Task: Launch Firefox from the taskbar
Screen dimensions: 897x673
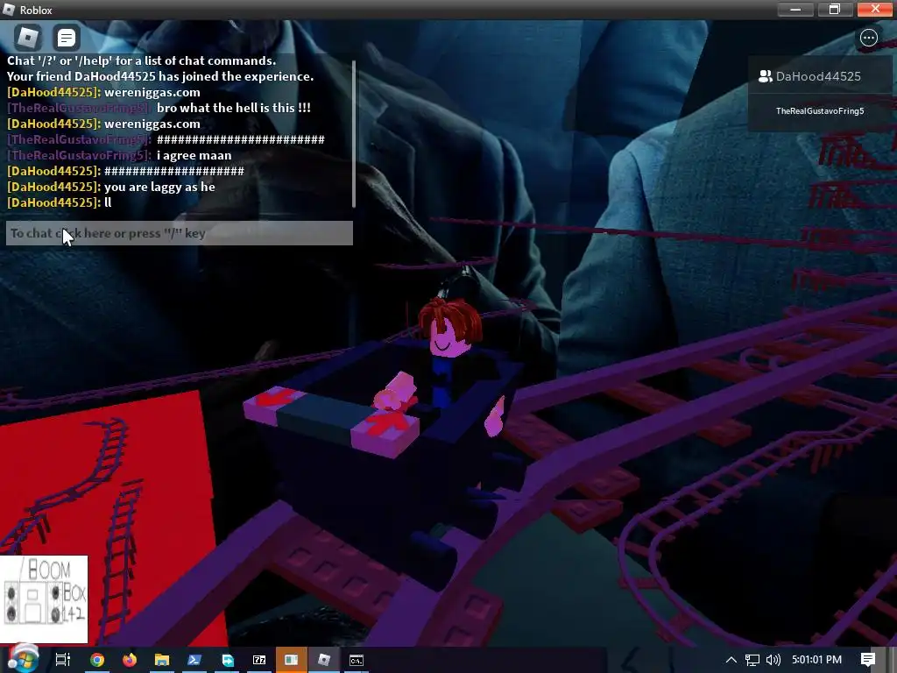Action: 130,660
